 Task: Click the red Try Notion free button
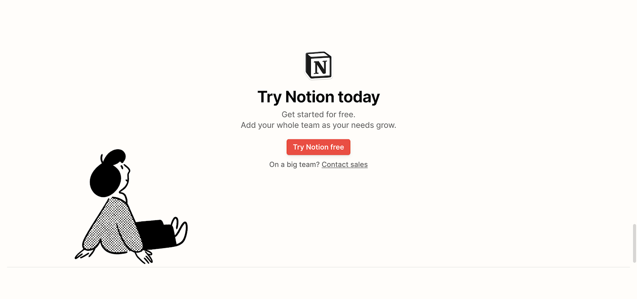tap(318, 147)
